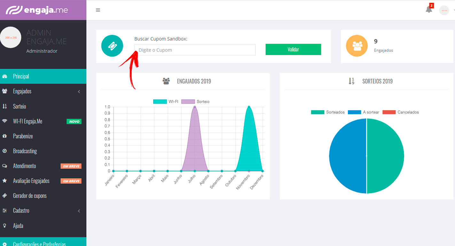Click the Buscar Cupom Sandbox label

click(161, 39)
